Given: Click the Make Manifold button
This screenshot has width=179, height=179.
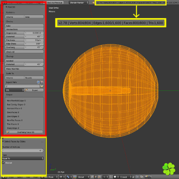Looking at the screenshot, I should [x=24, y=69].
